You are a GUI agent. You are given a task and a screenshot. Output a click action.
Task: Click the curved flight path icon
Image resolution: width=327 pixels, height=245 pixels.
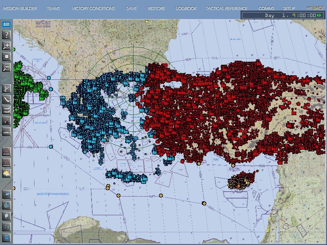pyautogui.click(x=6, y=99)
